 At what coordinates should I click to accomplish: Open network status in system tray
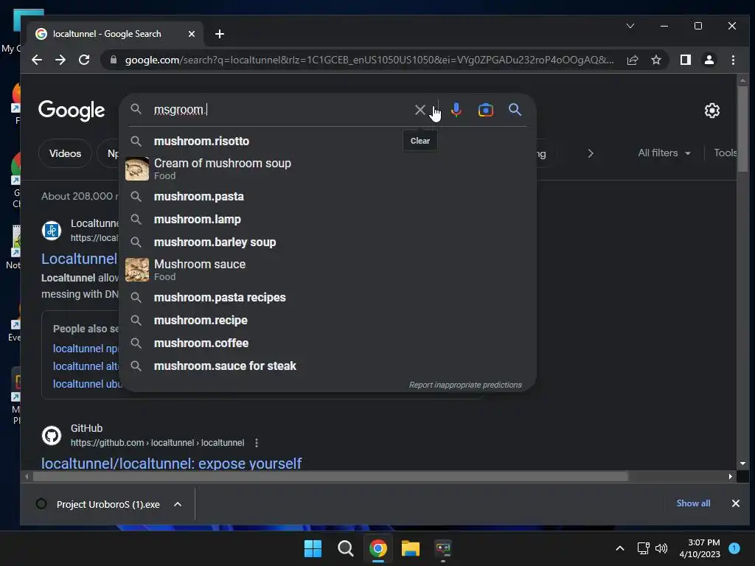tap(643, 548)
